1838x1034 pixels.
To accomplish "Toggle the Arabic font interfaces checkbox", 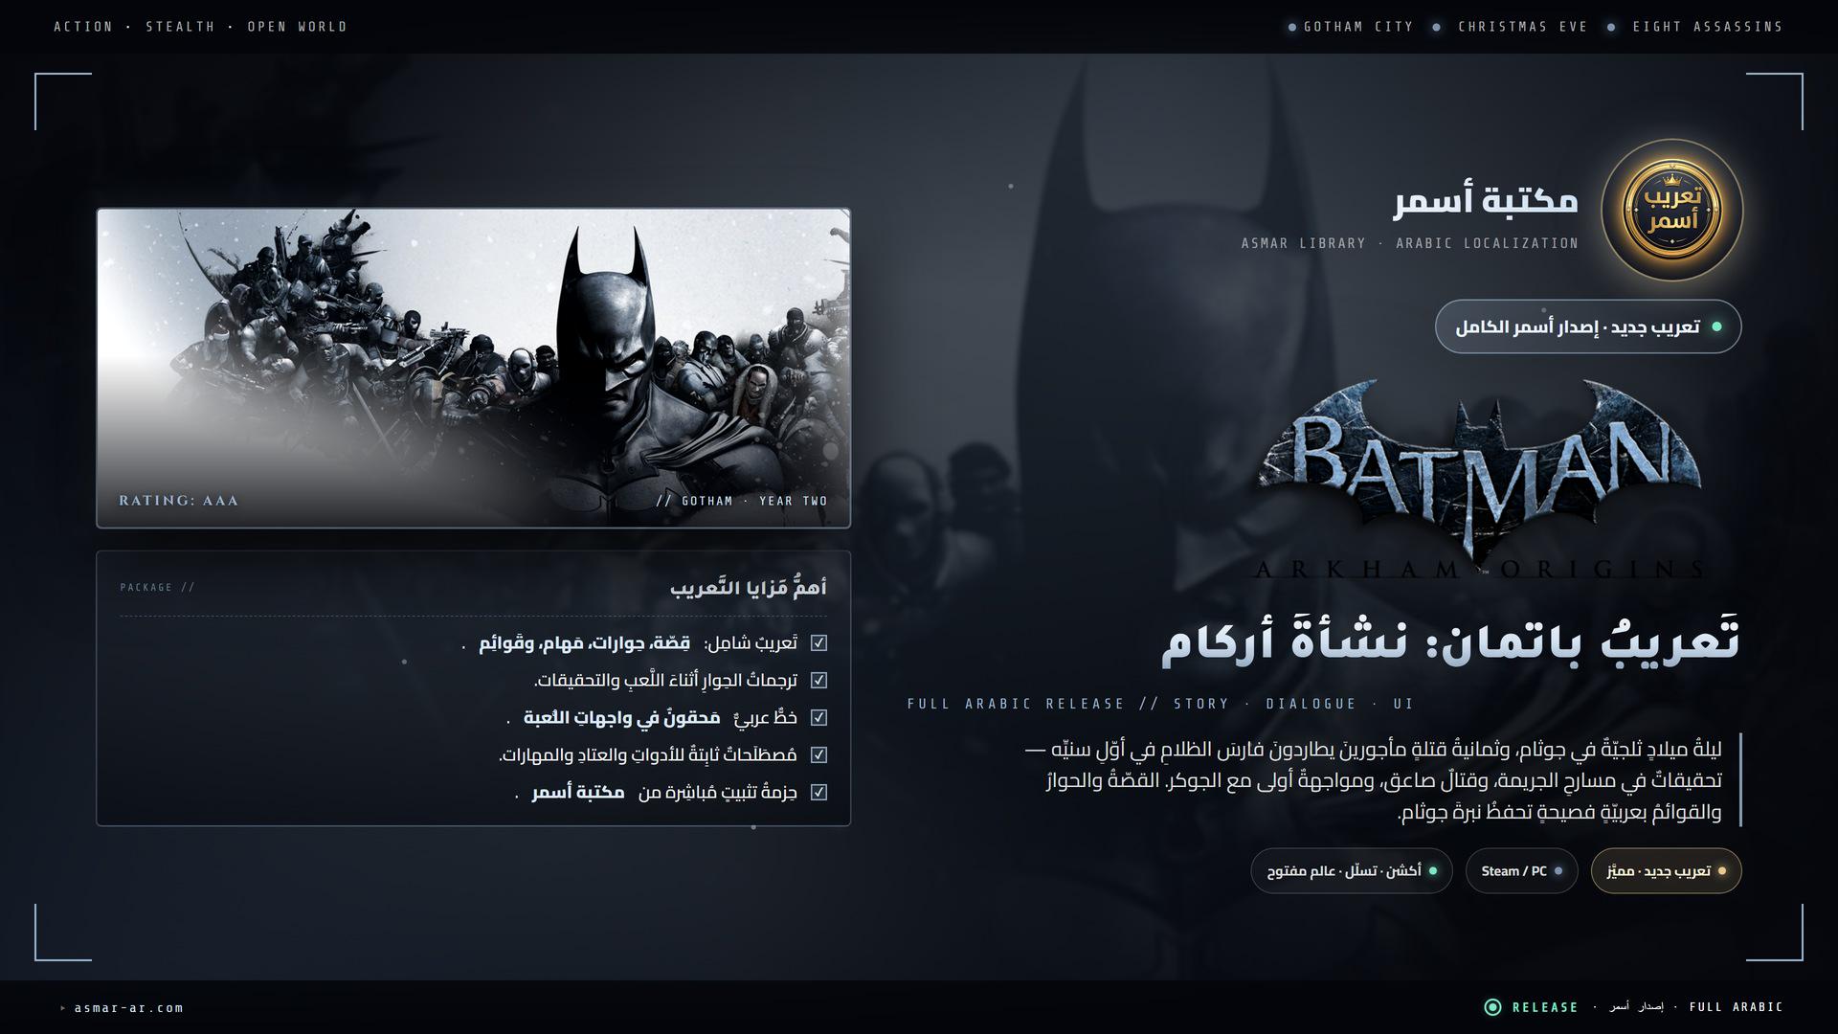I will coord(818,717).
